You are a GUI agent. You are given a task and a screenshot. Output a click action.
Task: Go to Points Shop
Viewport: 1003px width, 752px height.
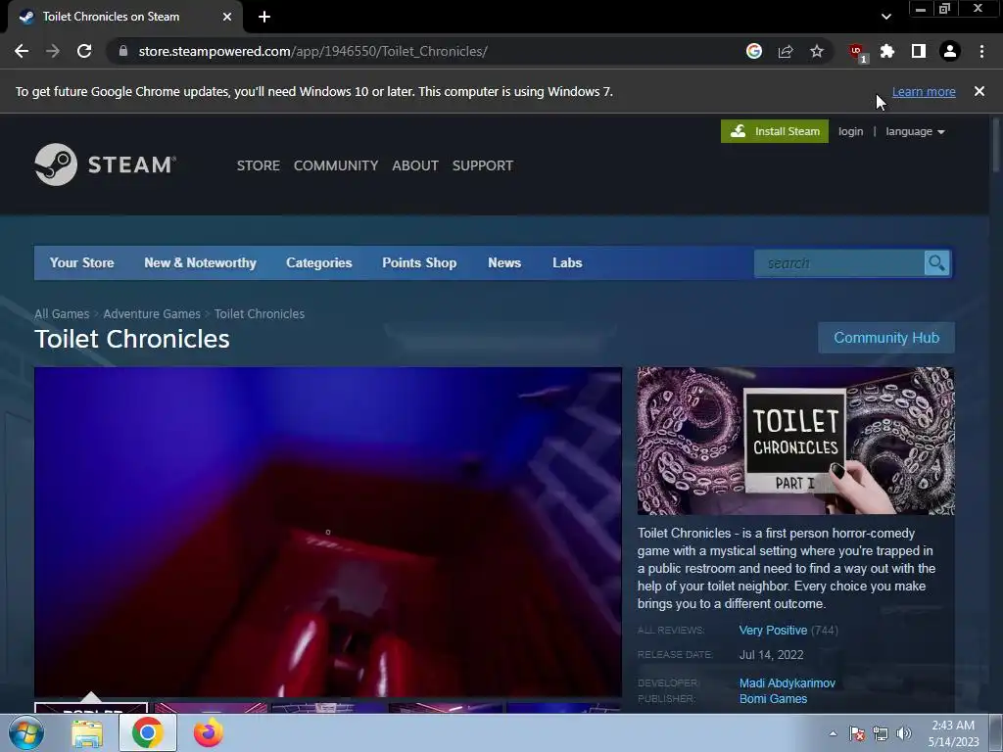click(x=419, y=262)
